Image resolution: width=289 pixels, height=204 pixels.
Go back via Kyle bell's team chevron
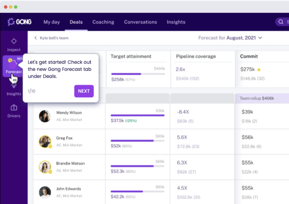pos(36,38)
